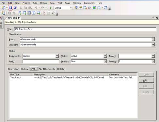The image size is (159, 122).
Task: Click the vstfs:///TestTools/TestResult link description
Action: point(69,77)
